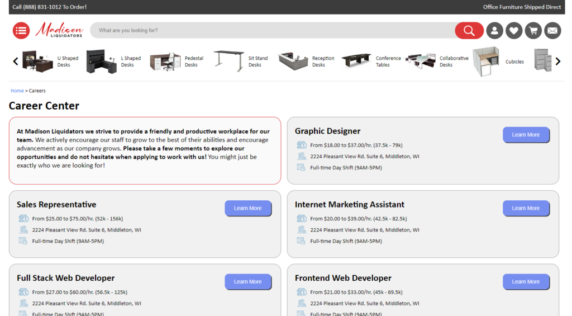Select the U Shaped Desks category
The height and width of the screenshot is (316, 572).
pyautogui.click(x=50, y=62)
